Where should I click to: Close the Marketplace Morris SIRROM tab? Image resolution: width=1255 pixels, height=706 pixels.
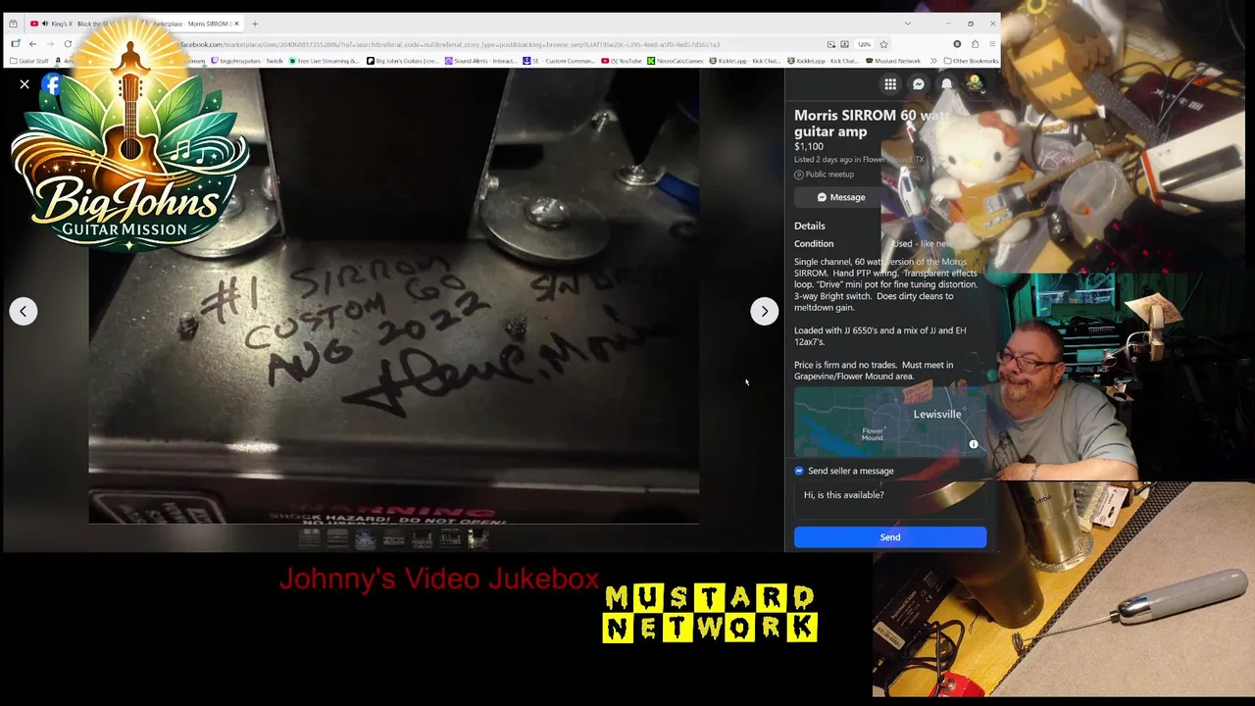pos(236,24)
